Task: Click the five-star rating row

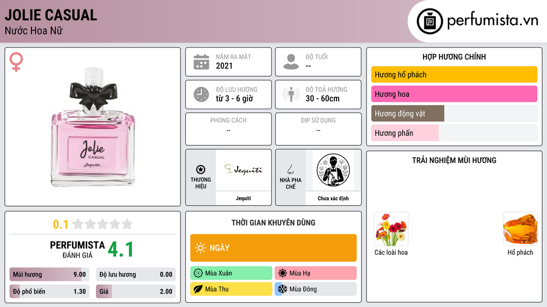Action: pyautogui.click(x=103, y=224)
